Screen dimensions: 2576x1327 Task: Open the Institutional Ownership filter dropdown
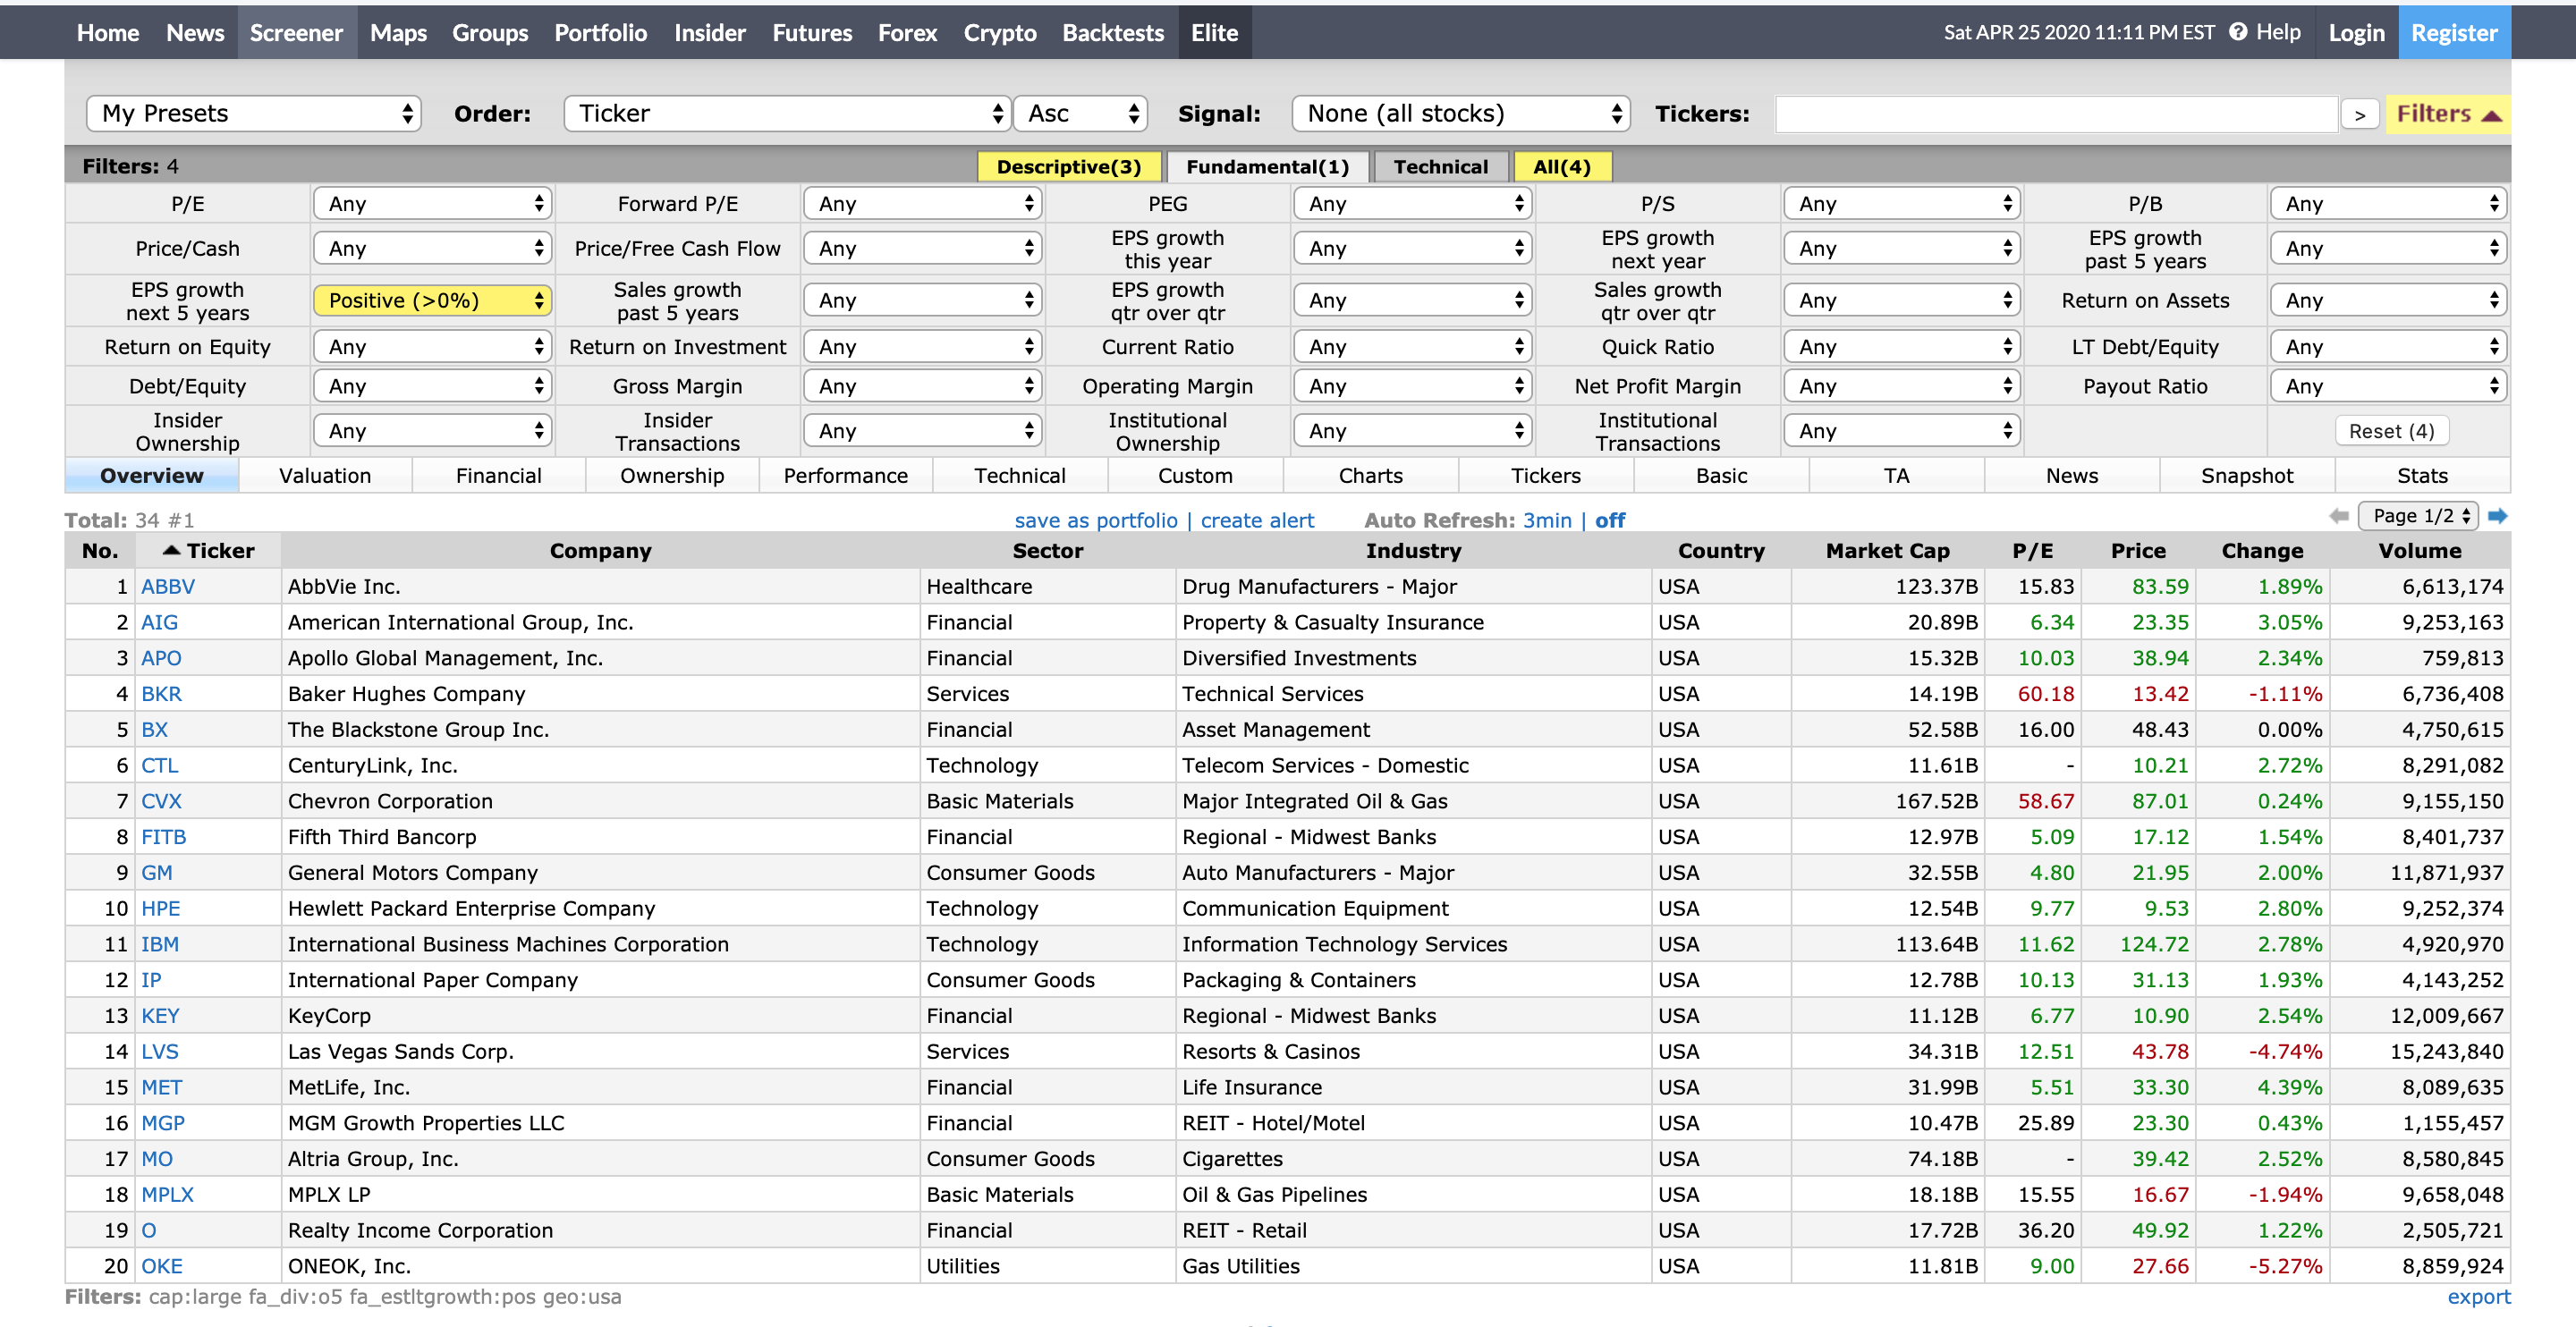pyautogui.click(x=1413, y=431)
